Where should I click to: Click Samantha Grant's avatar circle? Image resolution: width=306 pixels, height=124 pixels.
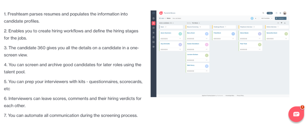point(286,34)
